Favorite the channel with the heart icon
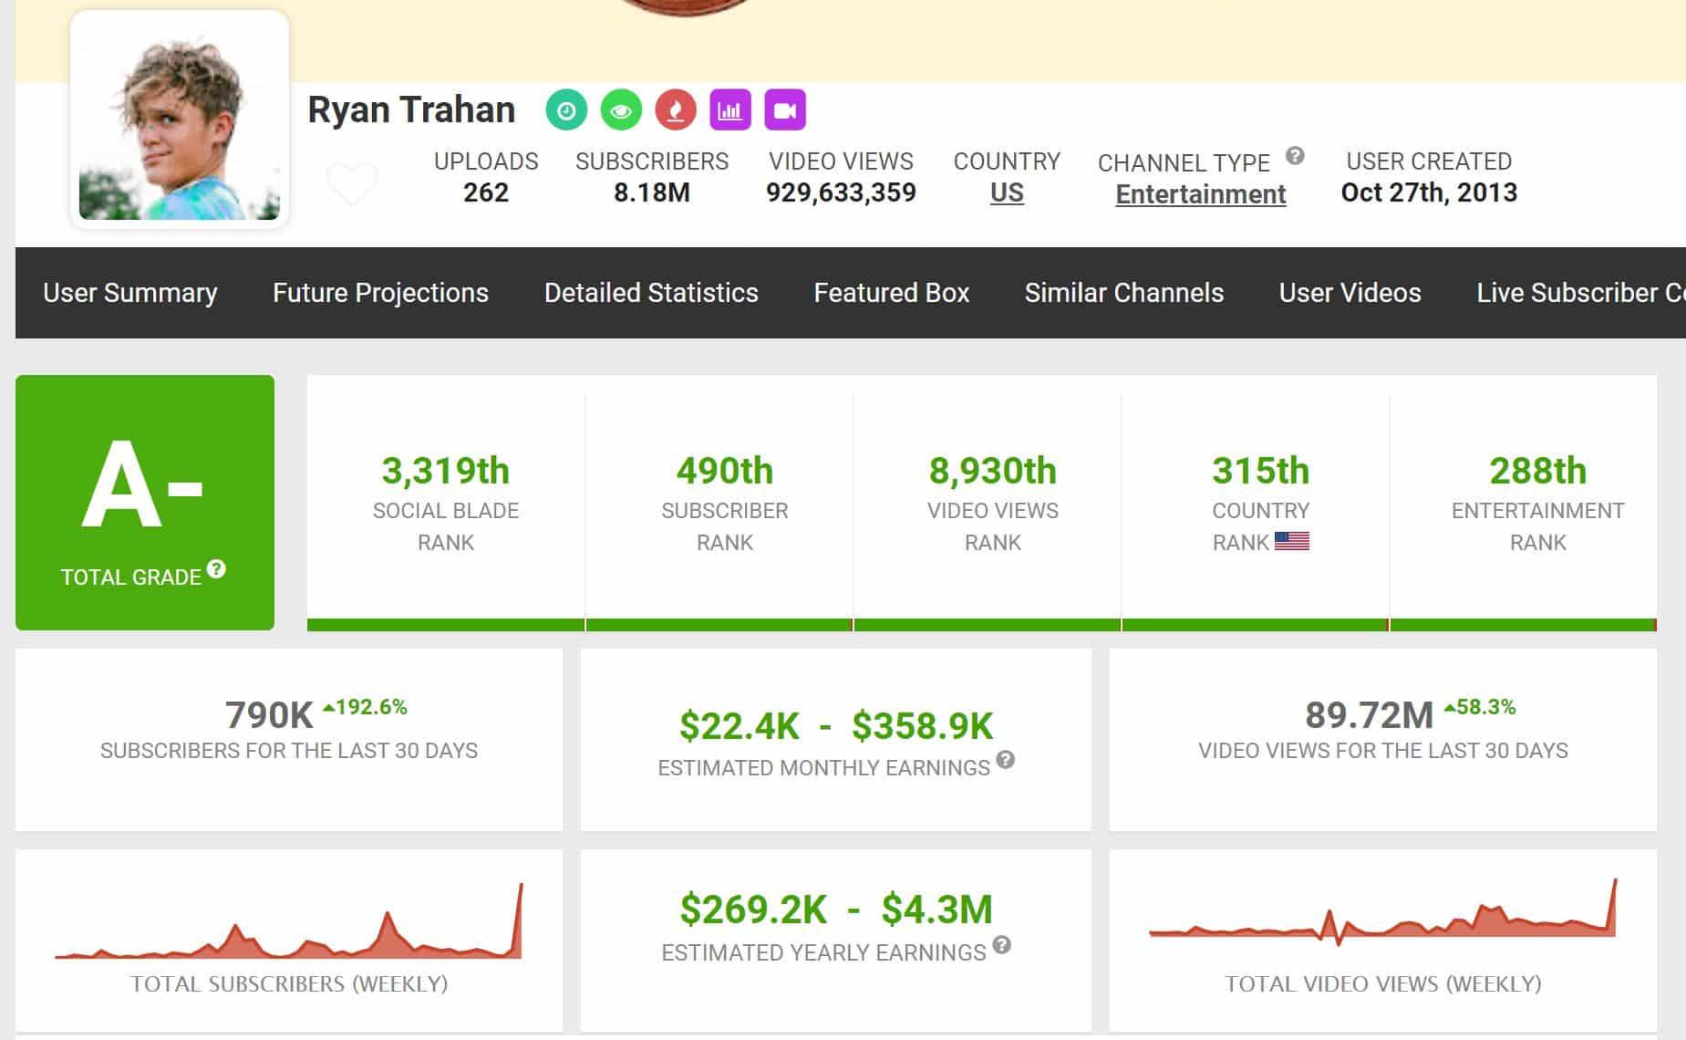Viewport: 1686px width, 1040px height. (x=352, y=183)
